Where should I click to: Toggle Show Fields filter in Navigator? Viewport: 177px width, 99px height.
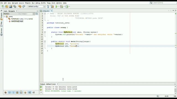point(9,92)
